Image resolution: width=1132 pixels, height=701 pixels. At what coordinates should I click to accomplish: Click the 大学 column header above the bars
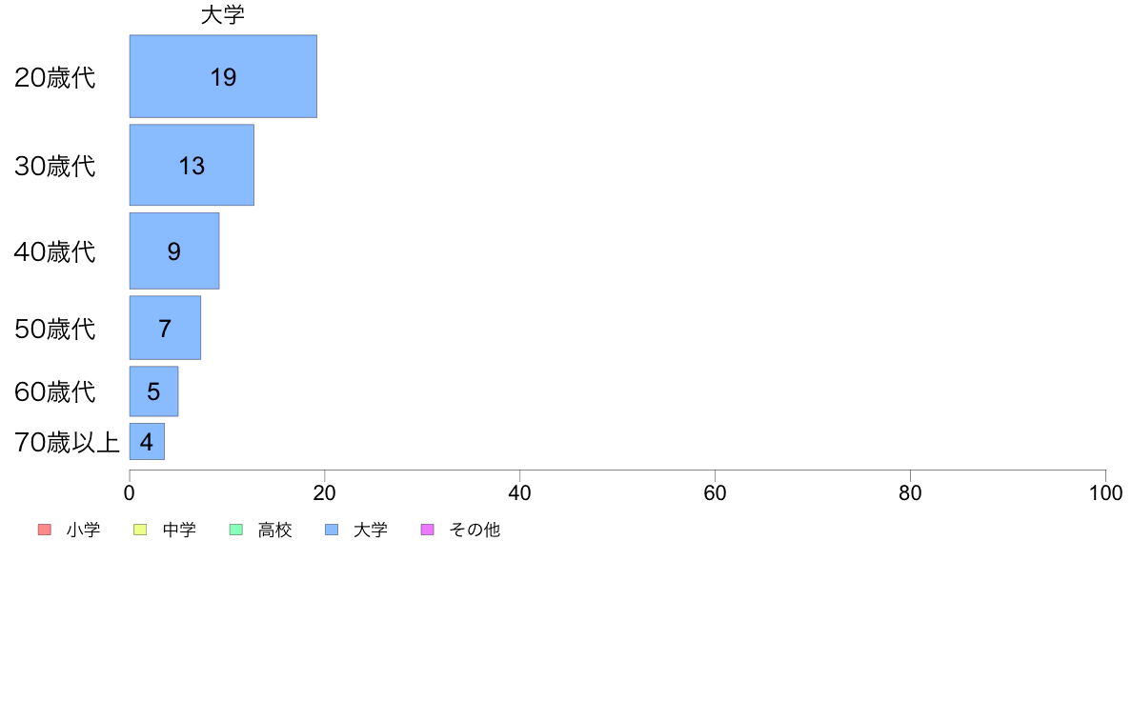coord(223,15)
